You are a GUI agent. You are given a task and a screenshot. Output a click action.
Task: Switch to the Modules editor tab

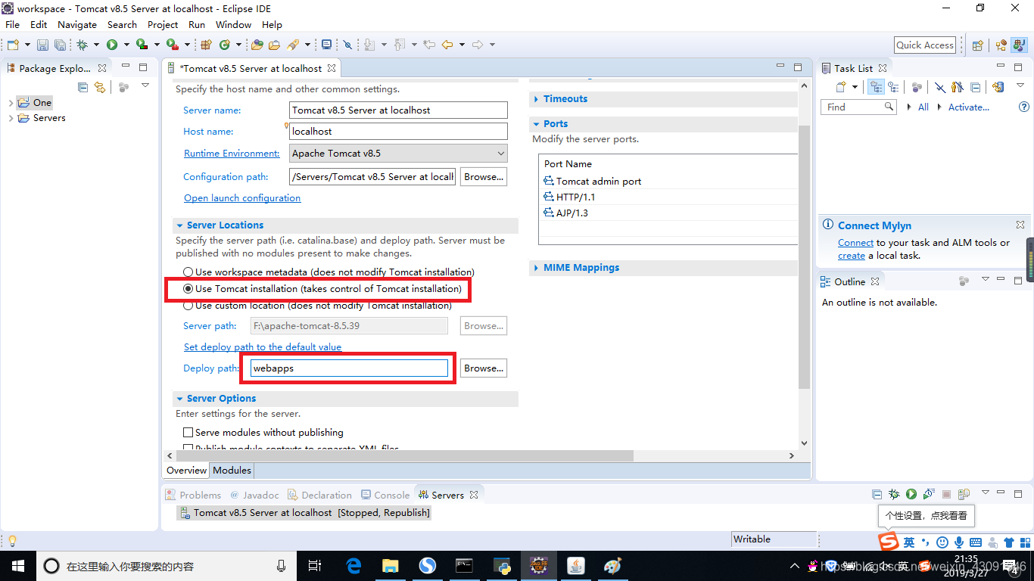232,470
